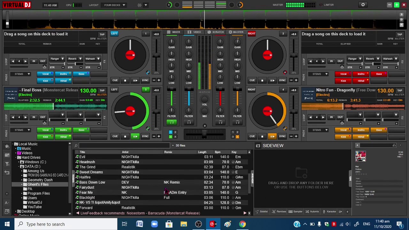The width and height of the screenshot is (409, 230).
Task: Click the search magnifier icon in browser
Action: click(x=76, y=146)
